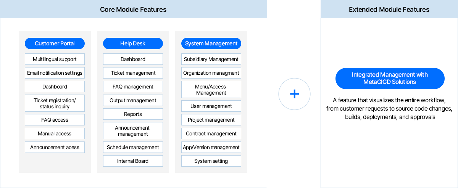Click Subsidiary Management box
Screen dimensions: 458x188
pyautogui.click(x=211, y=59)
